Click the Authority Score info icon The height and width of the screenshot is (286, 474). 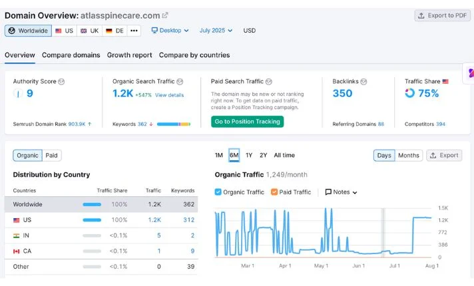(x=61, y=82)
